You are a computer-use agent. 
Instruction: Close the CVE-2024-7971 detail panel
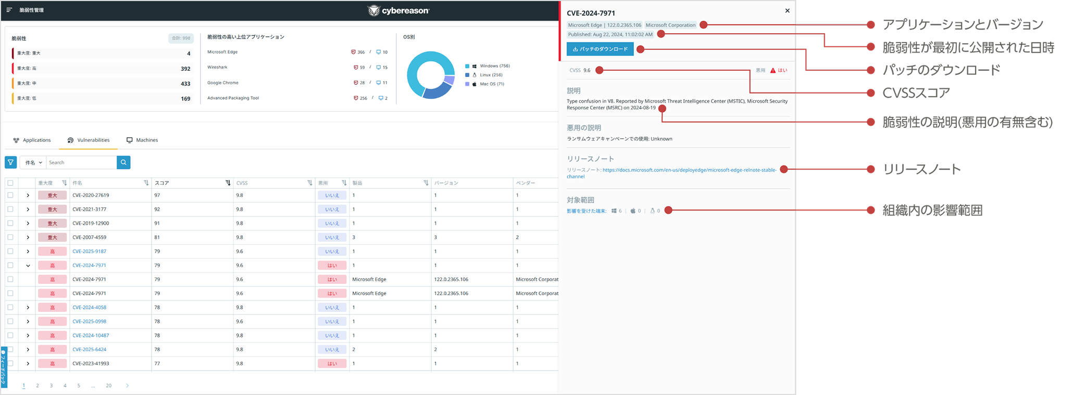(x=787, y=11)
